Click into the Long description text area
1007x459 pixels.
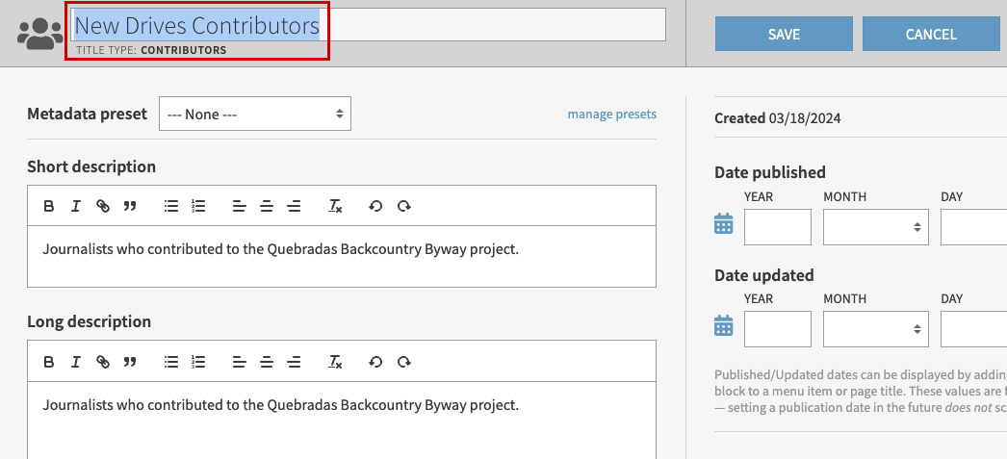pyautogui.click(x=342, y=420)
